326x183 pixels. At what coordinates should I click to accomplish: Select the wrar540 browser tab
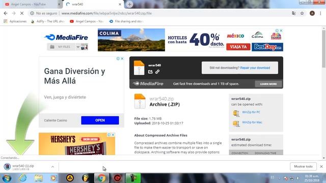point(92,5)
